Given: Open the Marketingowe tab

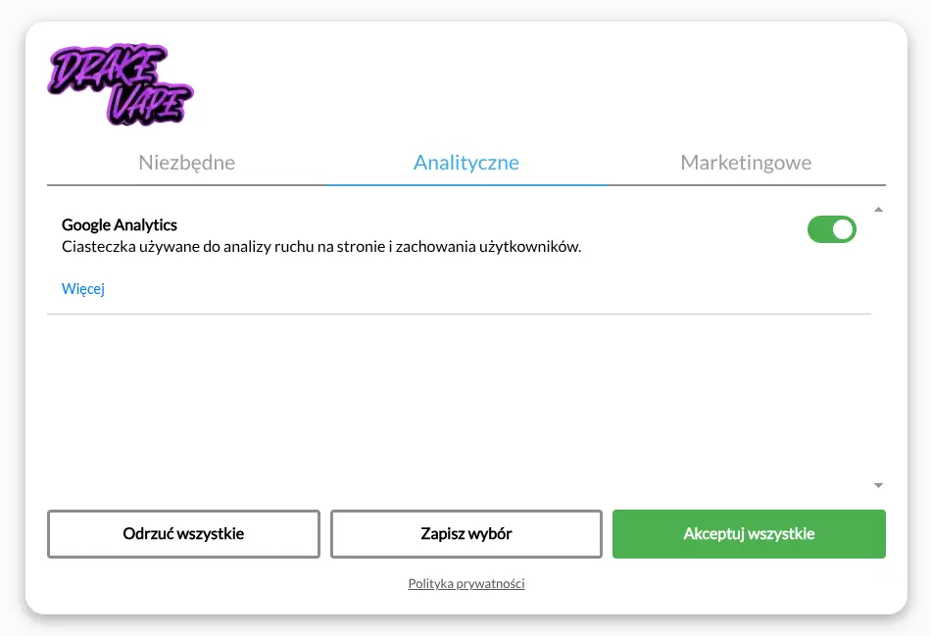Looking at the screenshot, I should tap(746, 163).
